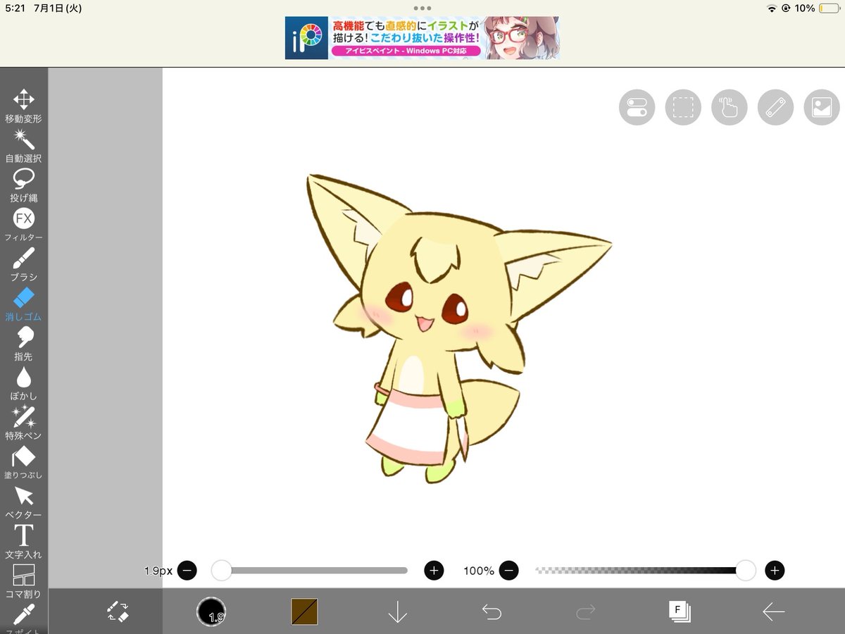Undo the last stroke

(x=492, y=611)
